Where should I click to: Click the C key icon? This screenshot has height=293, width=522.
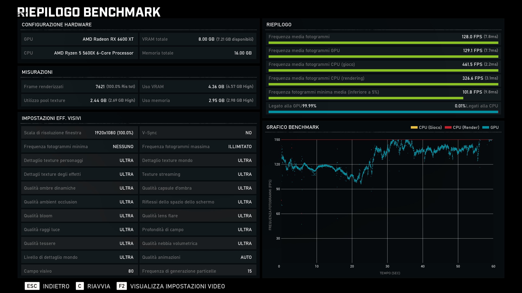tap(80, 286)
